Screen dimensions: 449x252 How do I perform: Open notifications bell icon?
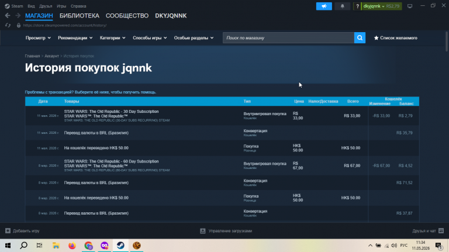[342, 6]
